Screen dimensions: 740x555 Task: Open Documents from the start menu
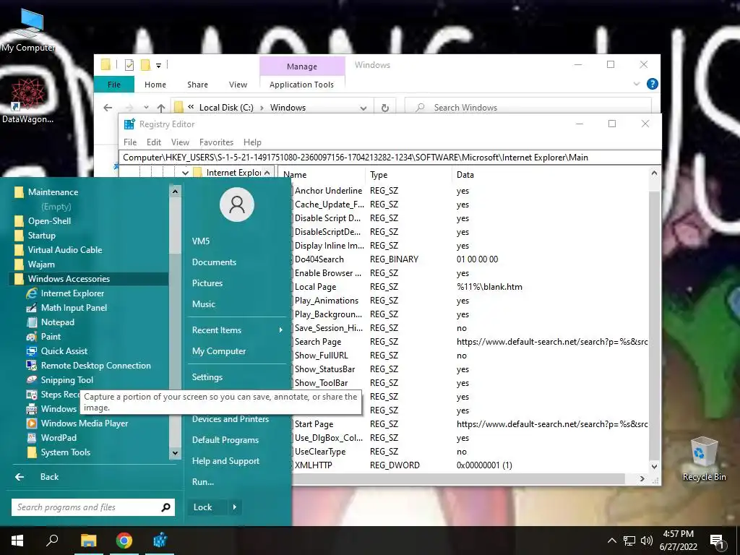[214, 262]
